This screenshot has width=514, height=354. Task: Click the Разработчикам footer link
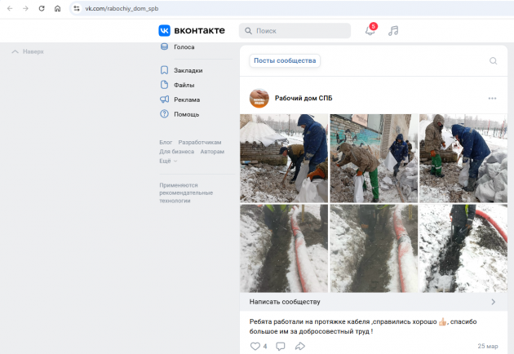click(x=200, y=142)
